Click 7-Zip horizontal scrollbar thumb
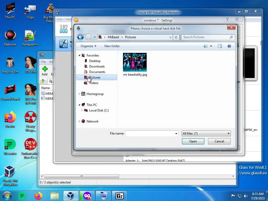Image resolution: width=268 pixels, height=201 pixels. (x=82, y=176)
